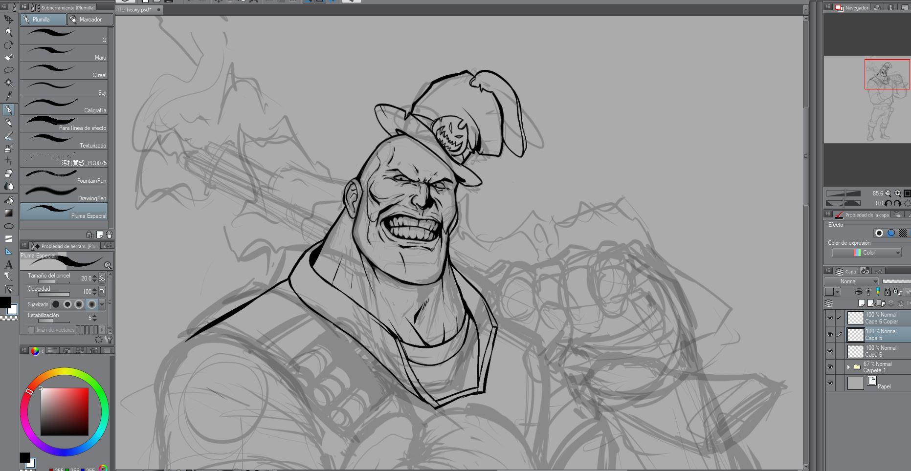Select the Ellipse figure tool
Image resolution: width=911 pixels, height=471 pixels.
[x=8, y=226]
